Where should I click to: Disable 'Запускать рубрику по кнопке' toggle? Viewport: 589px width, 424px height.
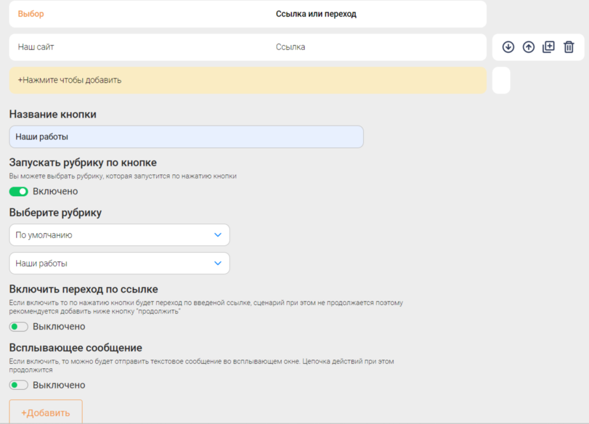[18, 192]
